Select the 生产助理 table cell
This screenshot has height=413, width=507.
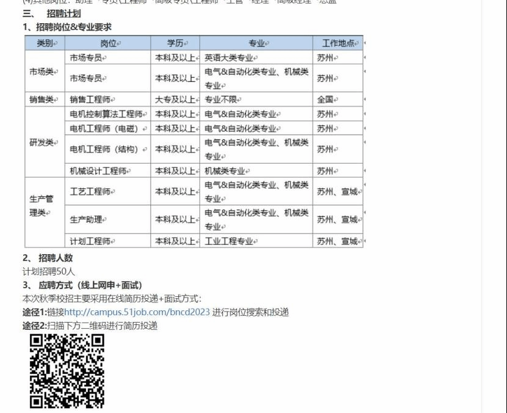point(87,219)
